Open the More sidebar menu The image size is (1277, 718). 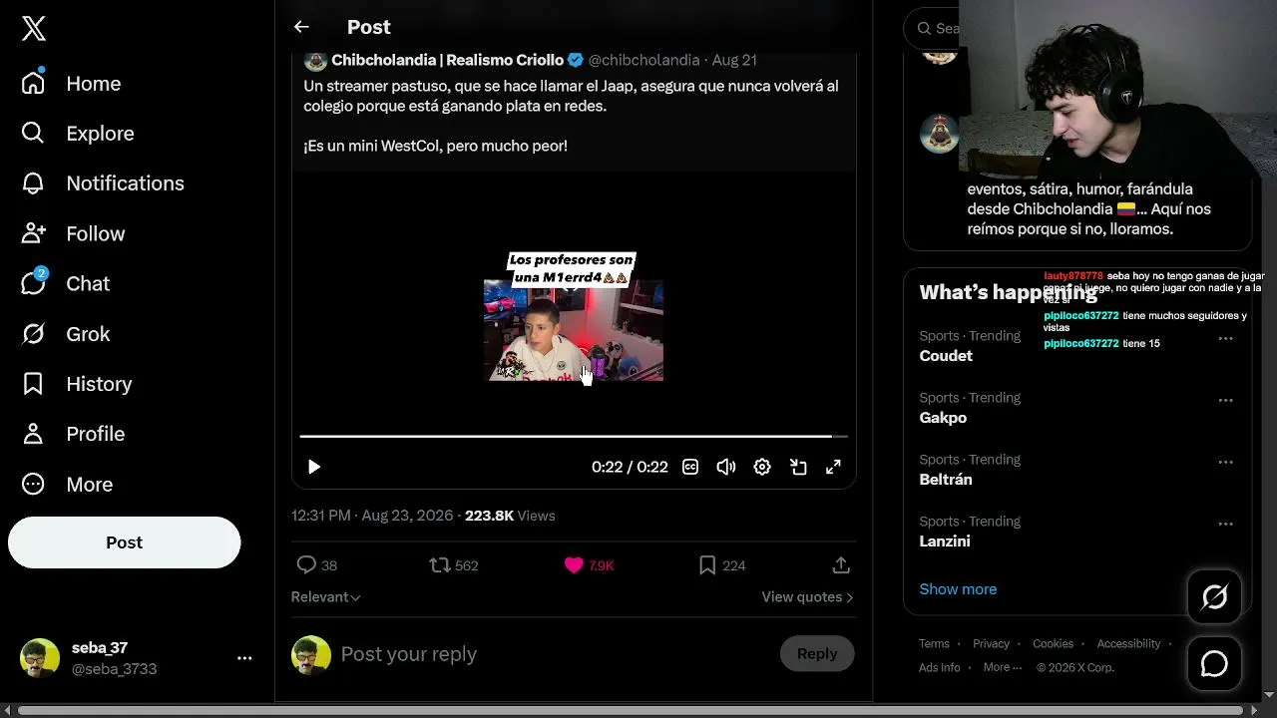coord(67,484)
